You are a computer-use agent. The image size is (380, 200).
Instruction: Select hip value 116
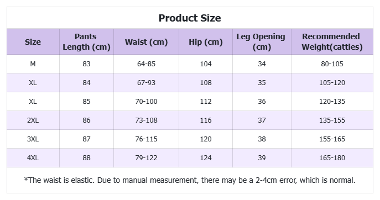(x=206, y=120)
